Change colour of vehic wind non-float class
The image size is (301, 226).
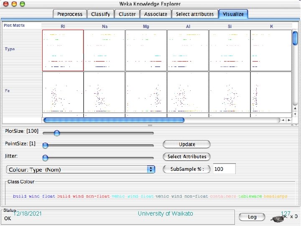tap(182, 196)
